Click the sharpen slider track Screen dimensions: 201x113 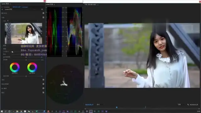(26, 54)
